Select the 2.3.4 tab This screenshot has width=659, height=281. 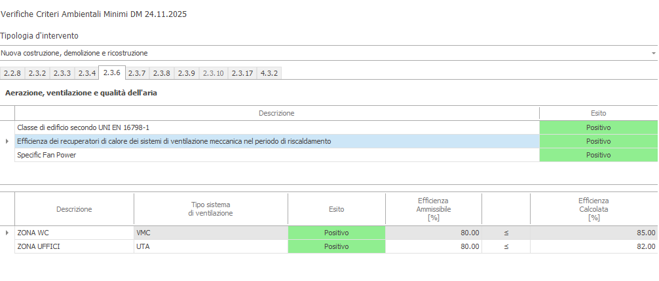click(x=87, y=73)
